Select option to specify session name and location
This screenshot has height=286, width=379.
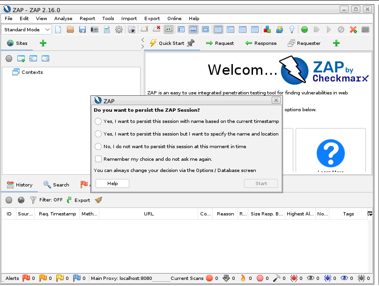click(x=98, y=134)
